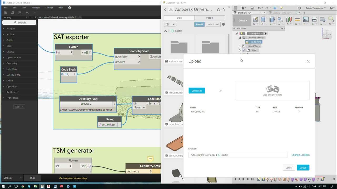This screenshot has width=337, height=189.
Task: Open the Dynamo Settings menu
Action: (49, 8)
